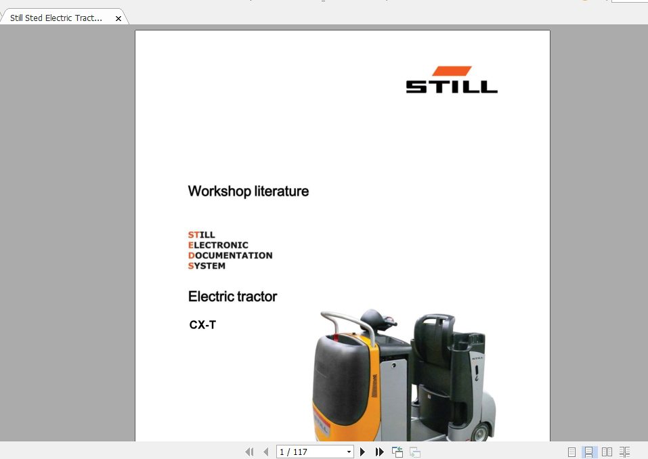Switch to continuous page view mode
648x459 pixels.
pyautogui.click(x=589, y=452)
